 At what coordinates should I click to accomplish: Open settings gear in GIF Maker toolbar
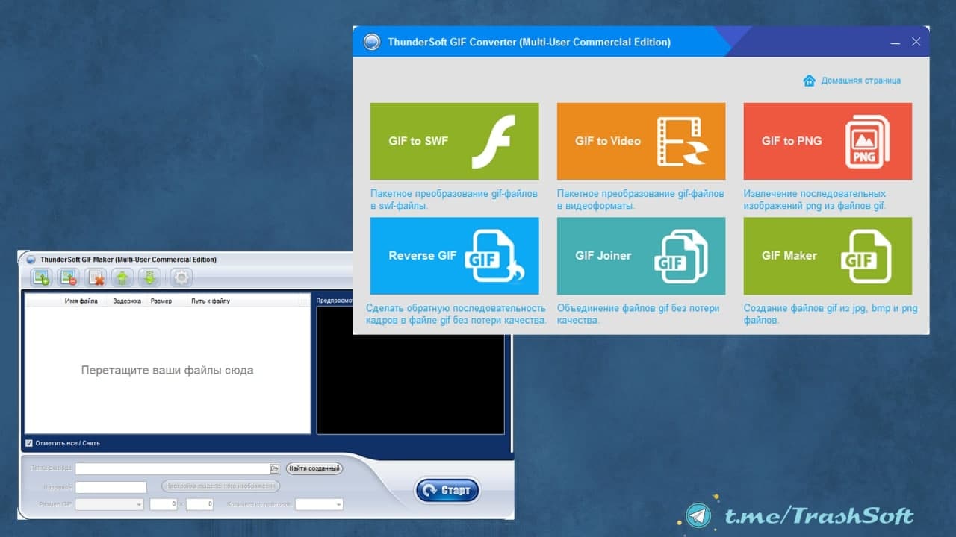tap(181, 278)
